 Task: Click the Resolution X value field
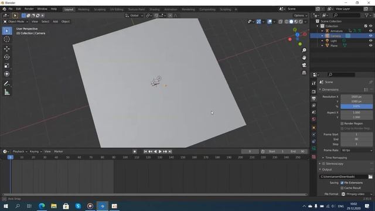tap(357, 97)
